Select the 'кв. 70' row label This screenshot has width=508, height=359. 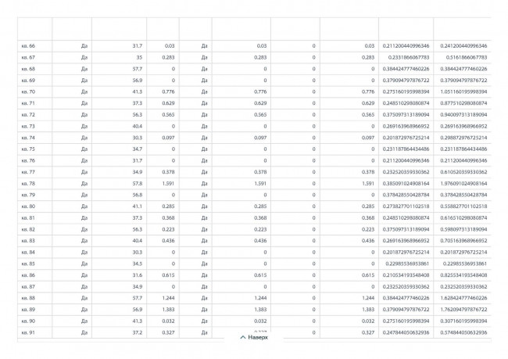tap(28, 92)
